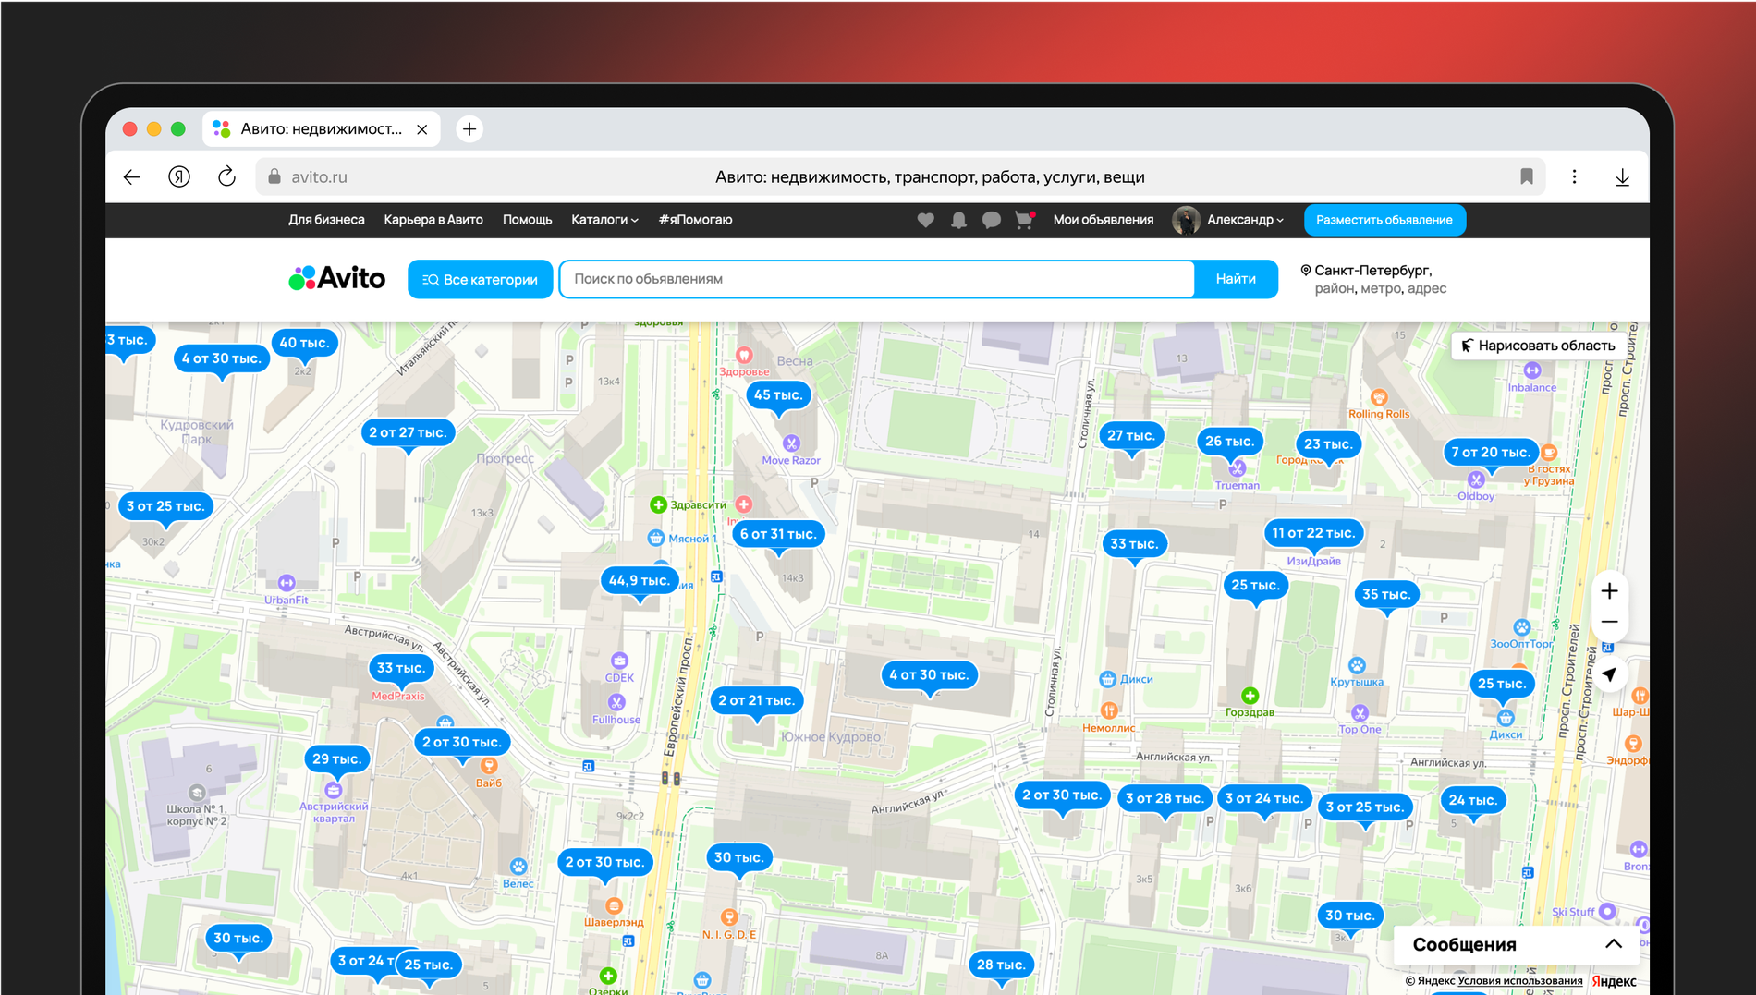The height and width of the screenshot is (995, 1756).
Task: Select the 35 тыс. price marker
Action: tap(1385, 594)
